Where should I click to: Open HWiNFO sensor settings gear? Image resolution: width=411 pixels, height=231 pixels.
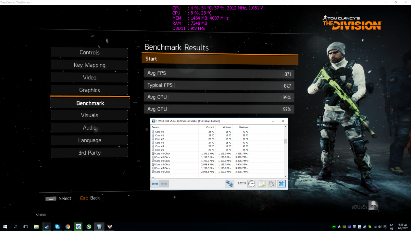(271, 184)
